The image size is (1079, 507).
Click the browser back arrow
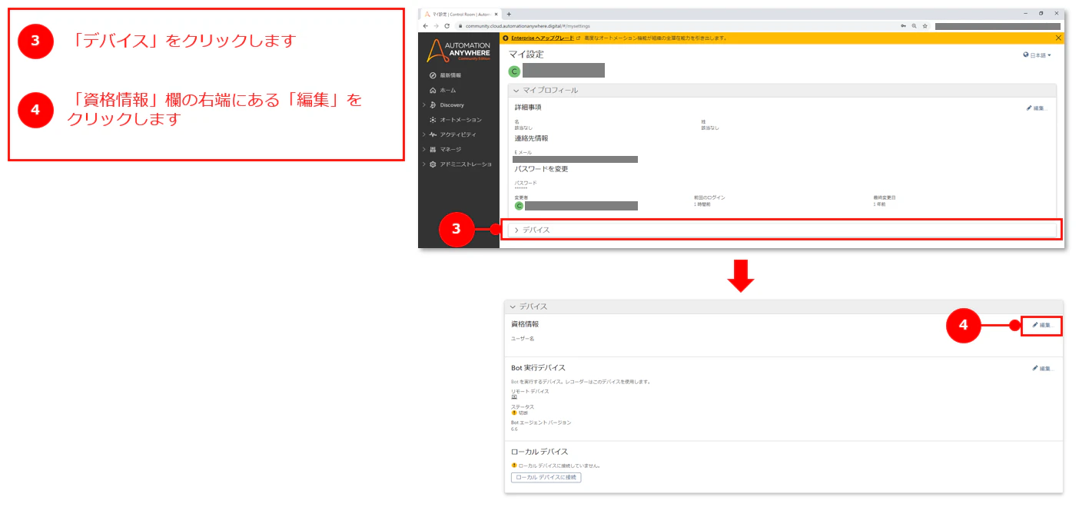pos(426,26)
